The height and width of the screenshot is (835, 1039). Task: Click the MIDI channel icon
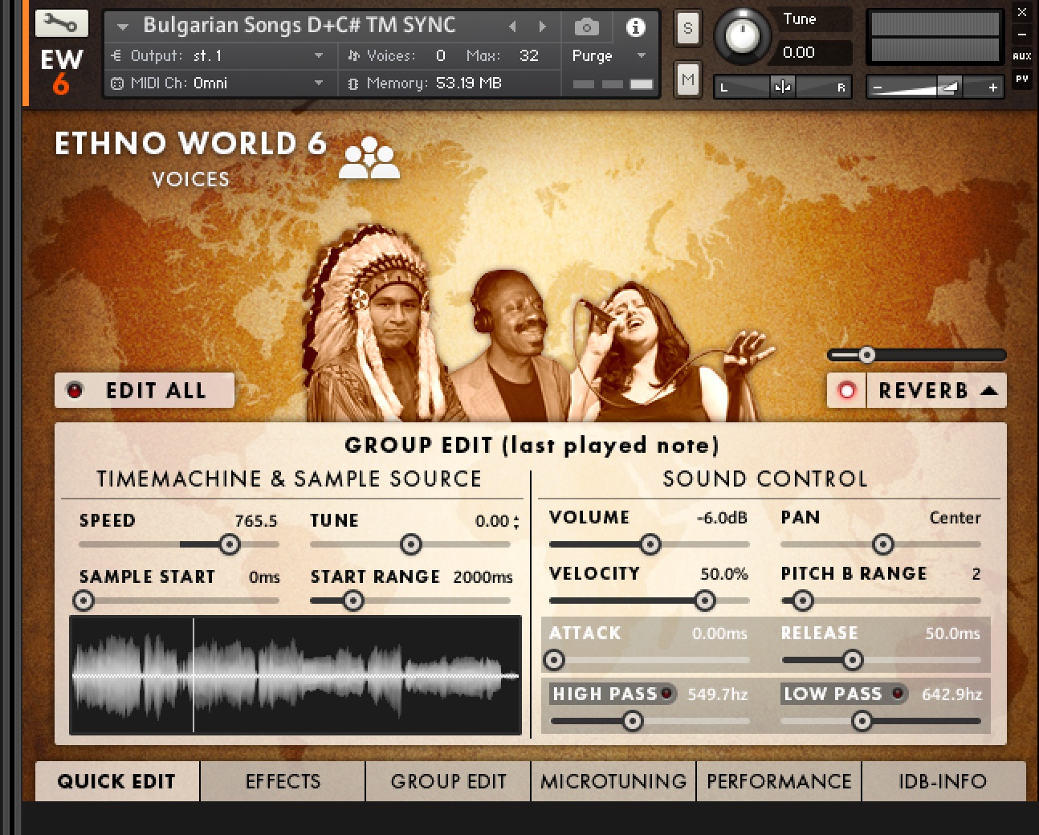[117, 83]
